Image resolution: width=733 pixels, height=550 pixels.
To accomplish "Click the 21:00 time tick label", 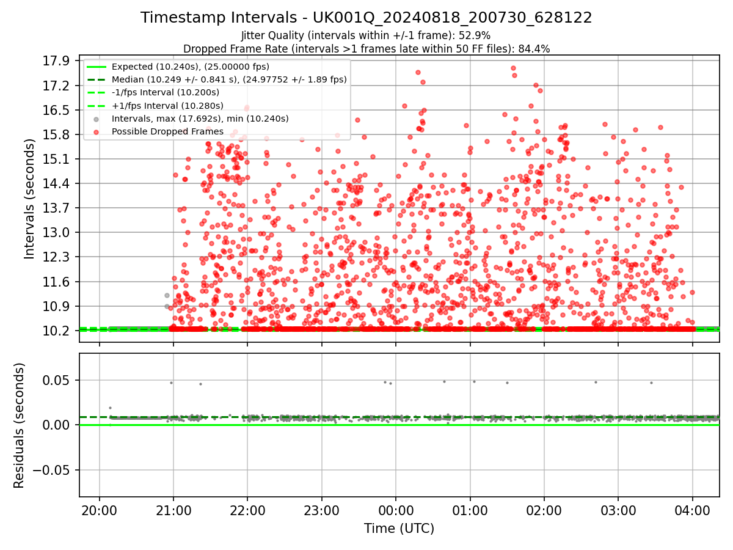I will tap(173, 510).
